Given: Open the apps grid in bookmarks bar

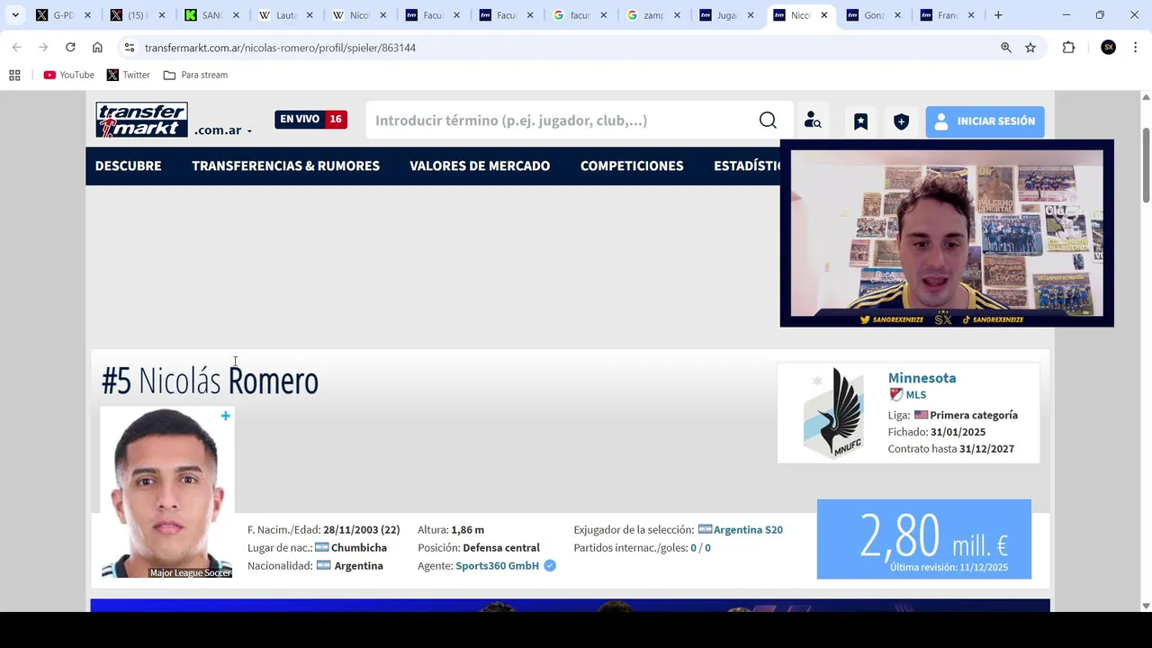Looking at the screenshot, I should (14, 75).
